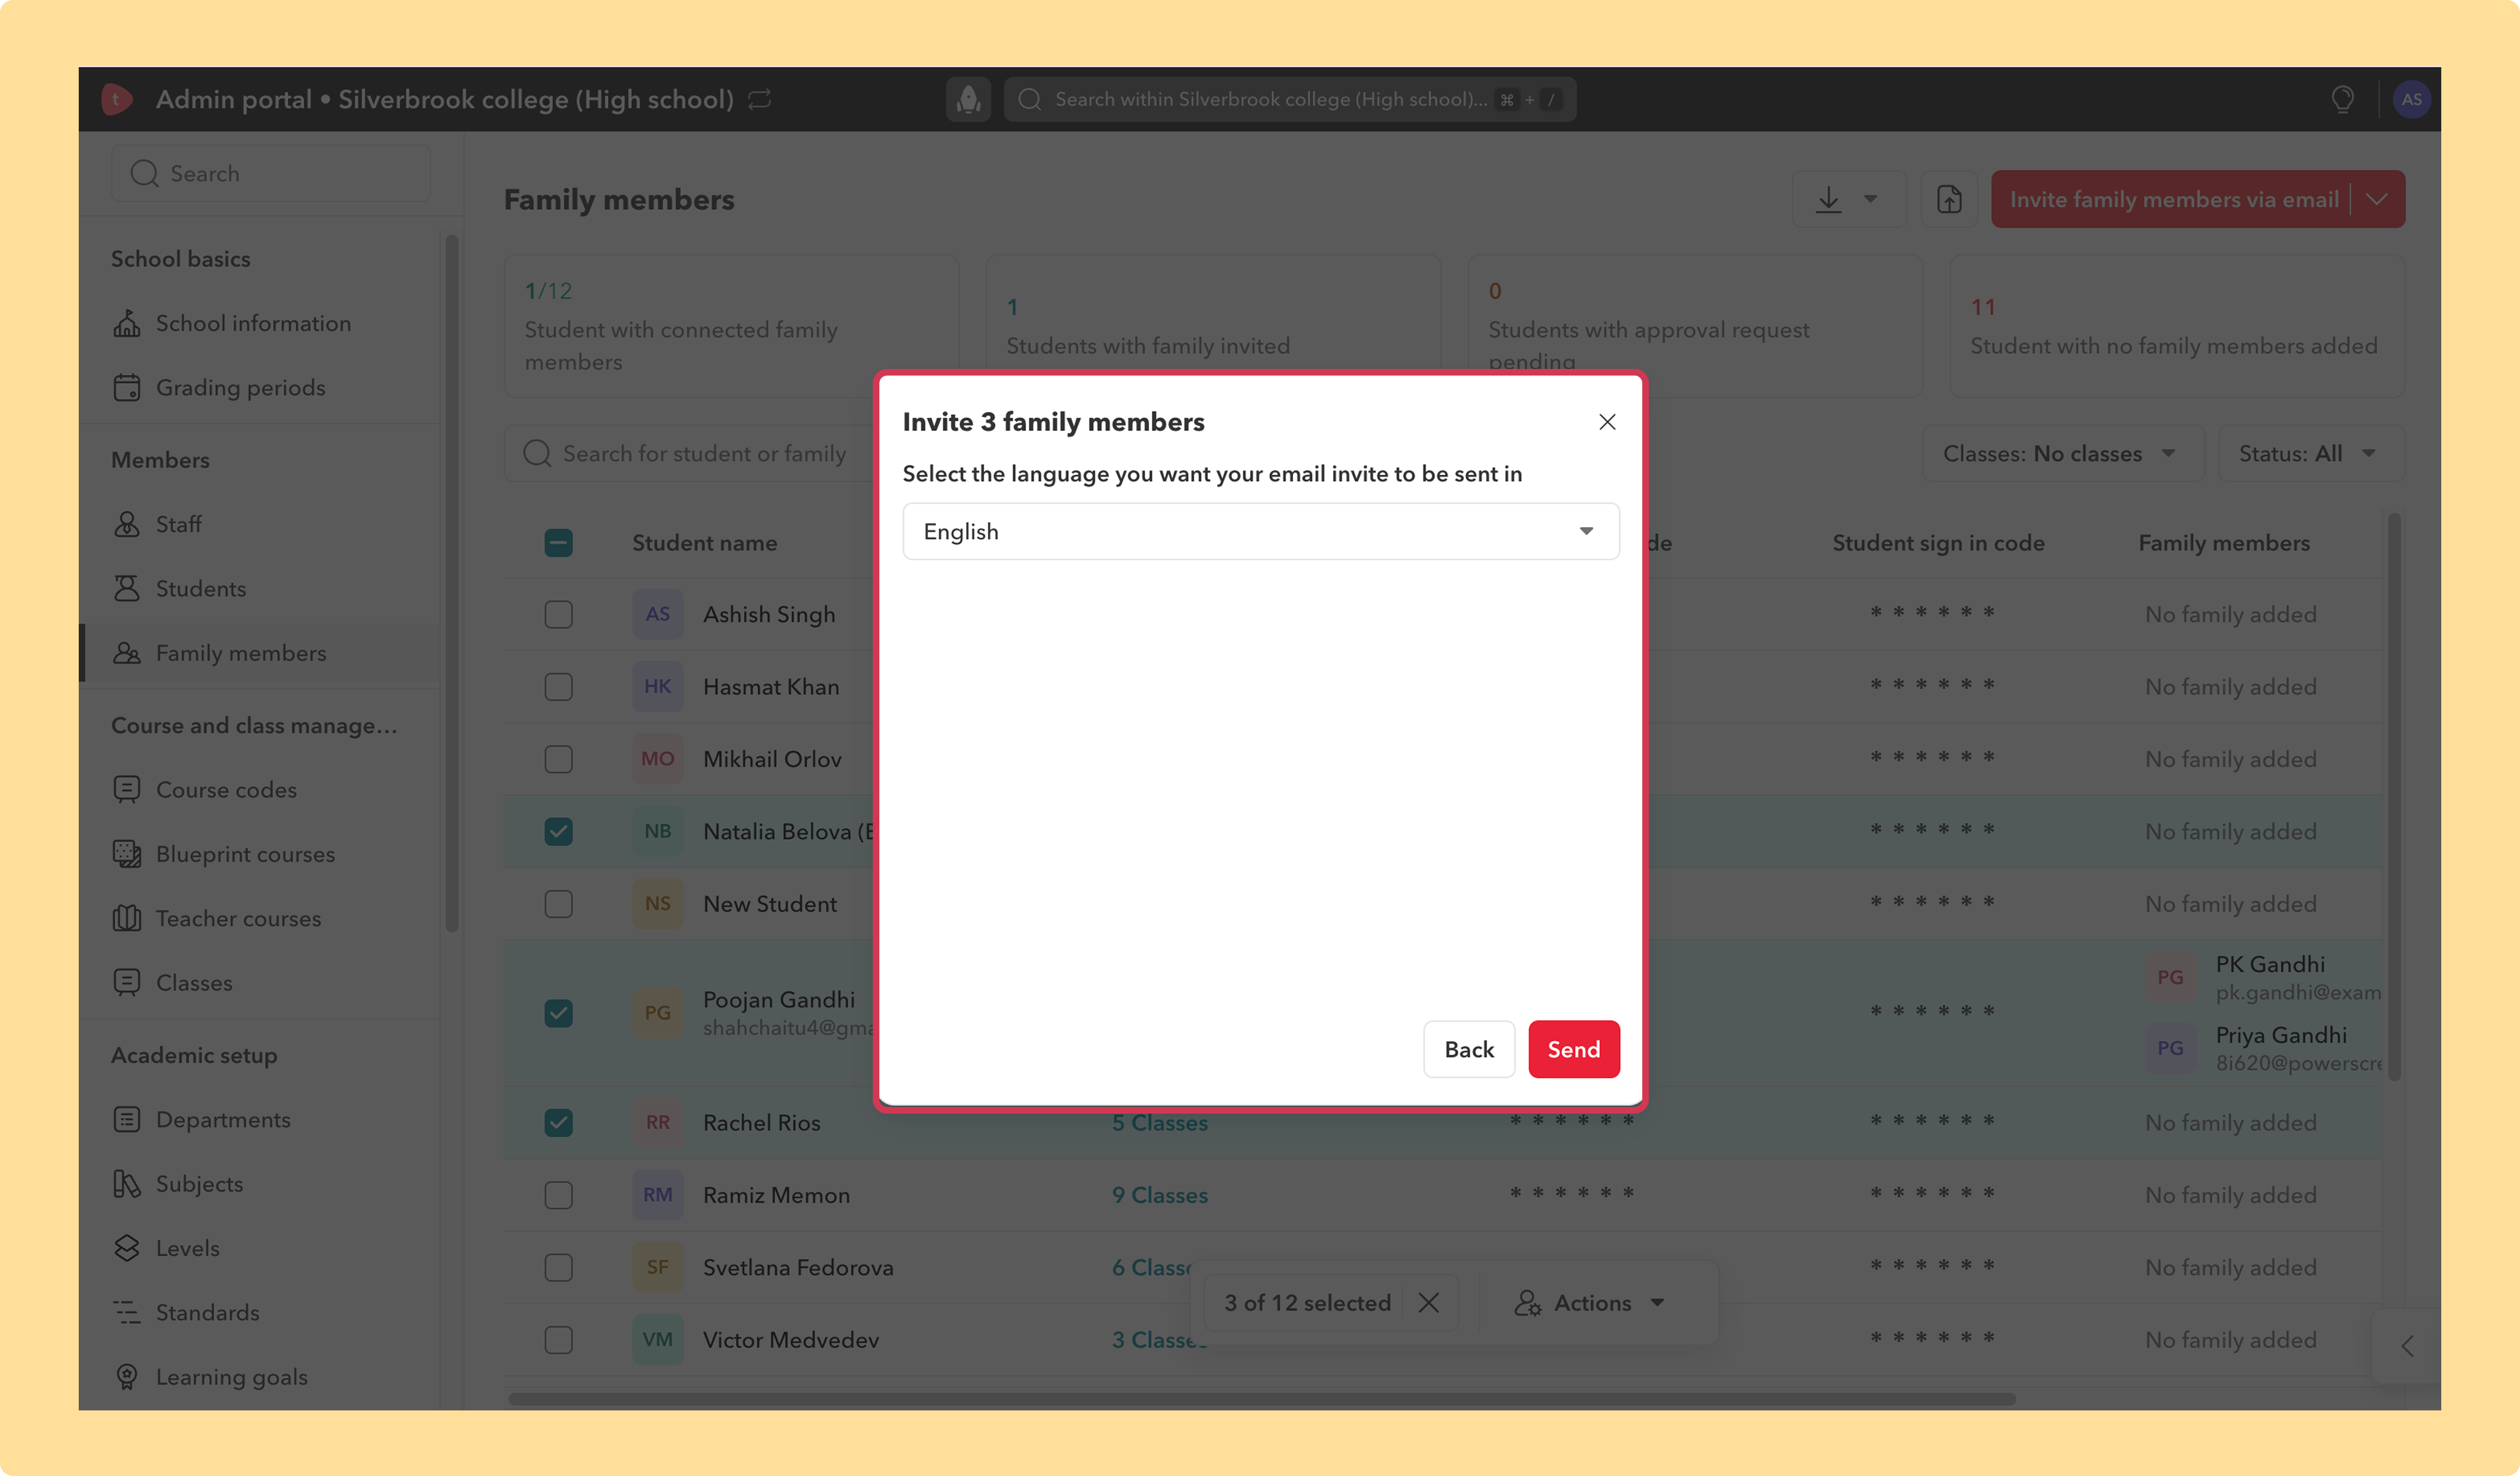This screenshot has width=2520, height=1476.
Task: Click the Ashish Singh AS avatar
Action: point(657,614)
